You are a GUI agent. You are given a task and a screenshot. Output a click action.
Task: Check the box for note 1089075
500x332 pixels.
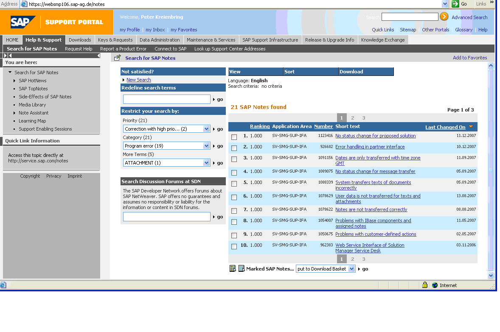pyautogui.click(x=234, y=173)
